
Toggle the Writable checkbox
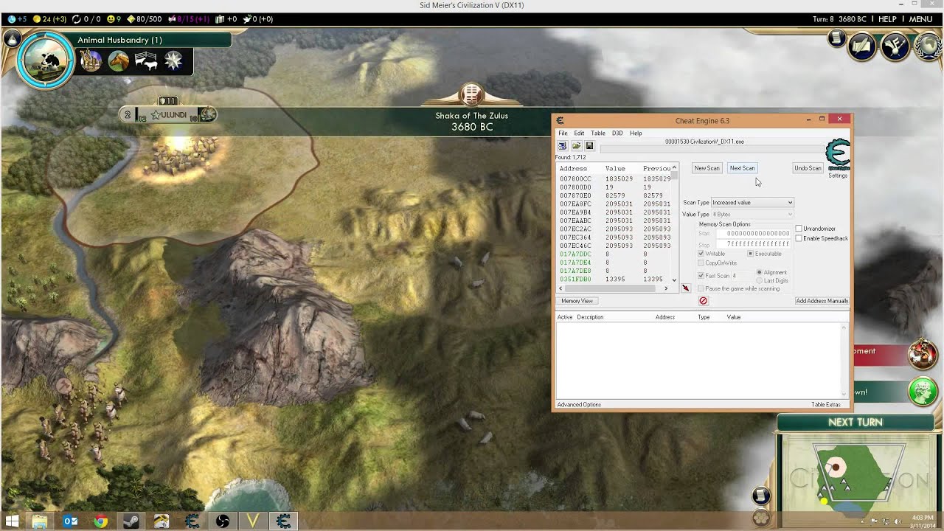tap(701, 254)
